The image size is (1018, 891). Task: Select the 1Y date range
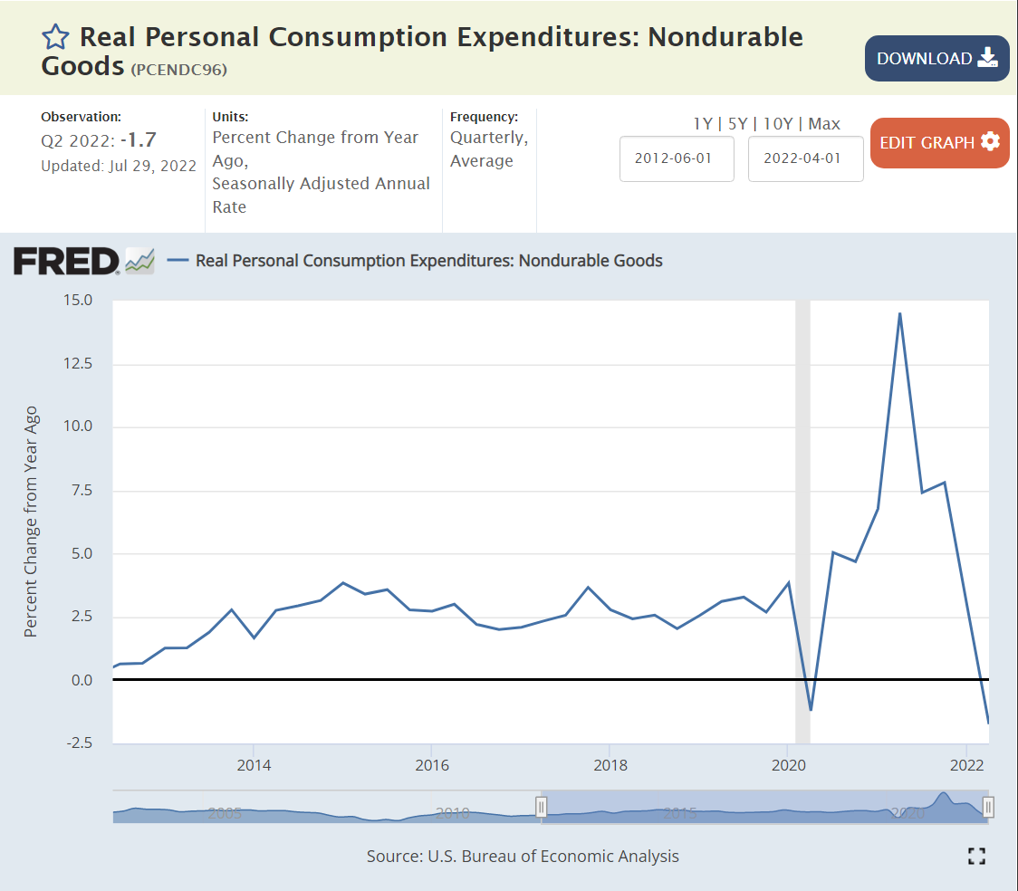703,124
